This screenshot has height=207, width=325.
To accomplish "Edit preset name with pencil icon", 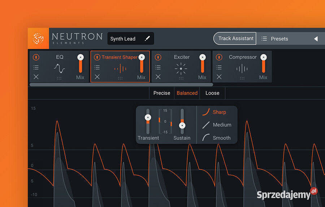I will click(147, 38).
